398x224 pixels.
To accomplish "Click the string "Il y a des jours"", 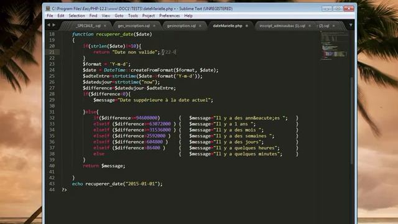I will pos(238,142).
